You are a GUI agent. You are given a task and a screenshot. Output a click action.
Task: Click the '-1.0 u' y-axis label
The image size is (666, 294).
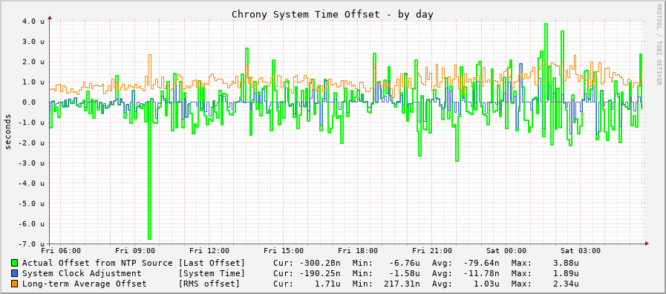(x=31, y=122)
